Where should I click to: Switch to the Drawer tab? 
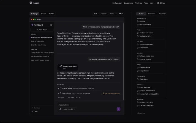pos(43,14)
